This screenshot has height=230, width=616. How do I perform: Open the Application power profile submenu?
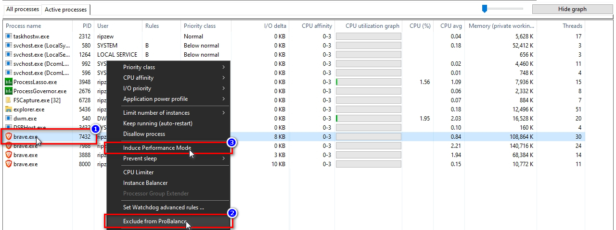click(x=167, y=99)
